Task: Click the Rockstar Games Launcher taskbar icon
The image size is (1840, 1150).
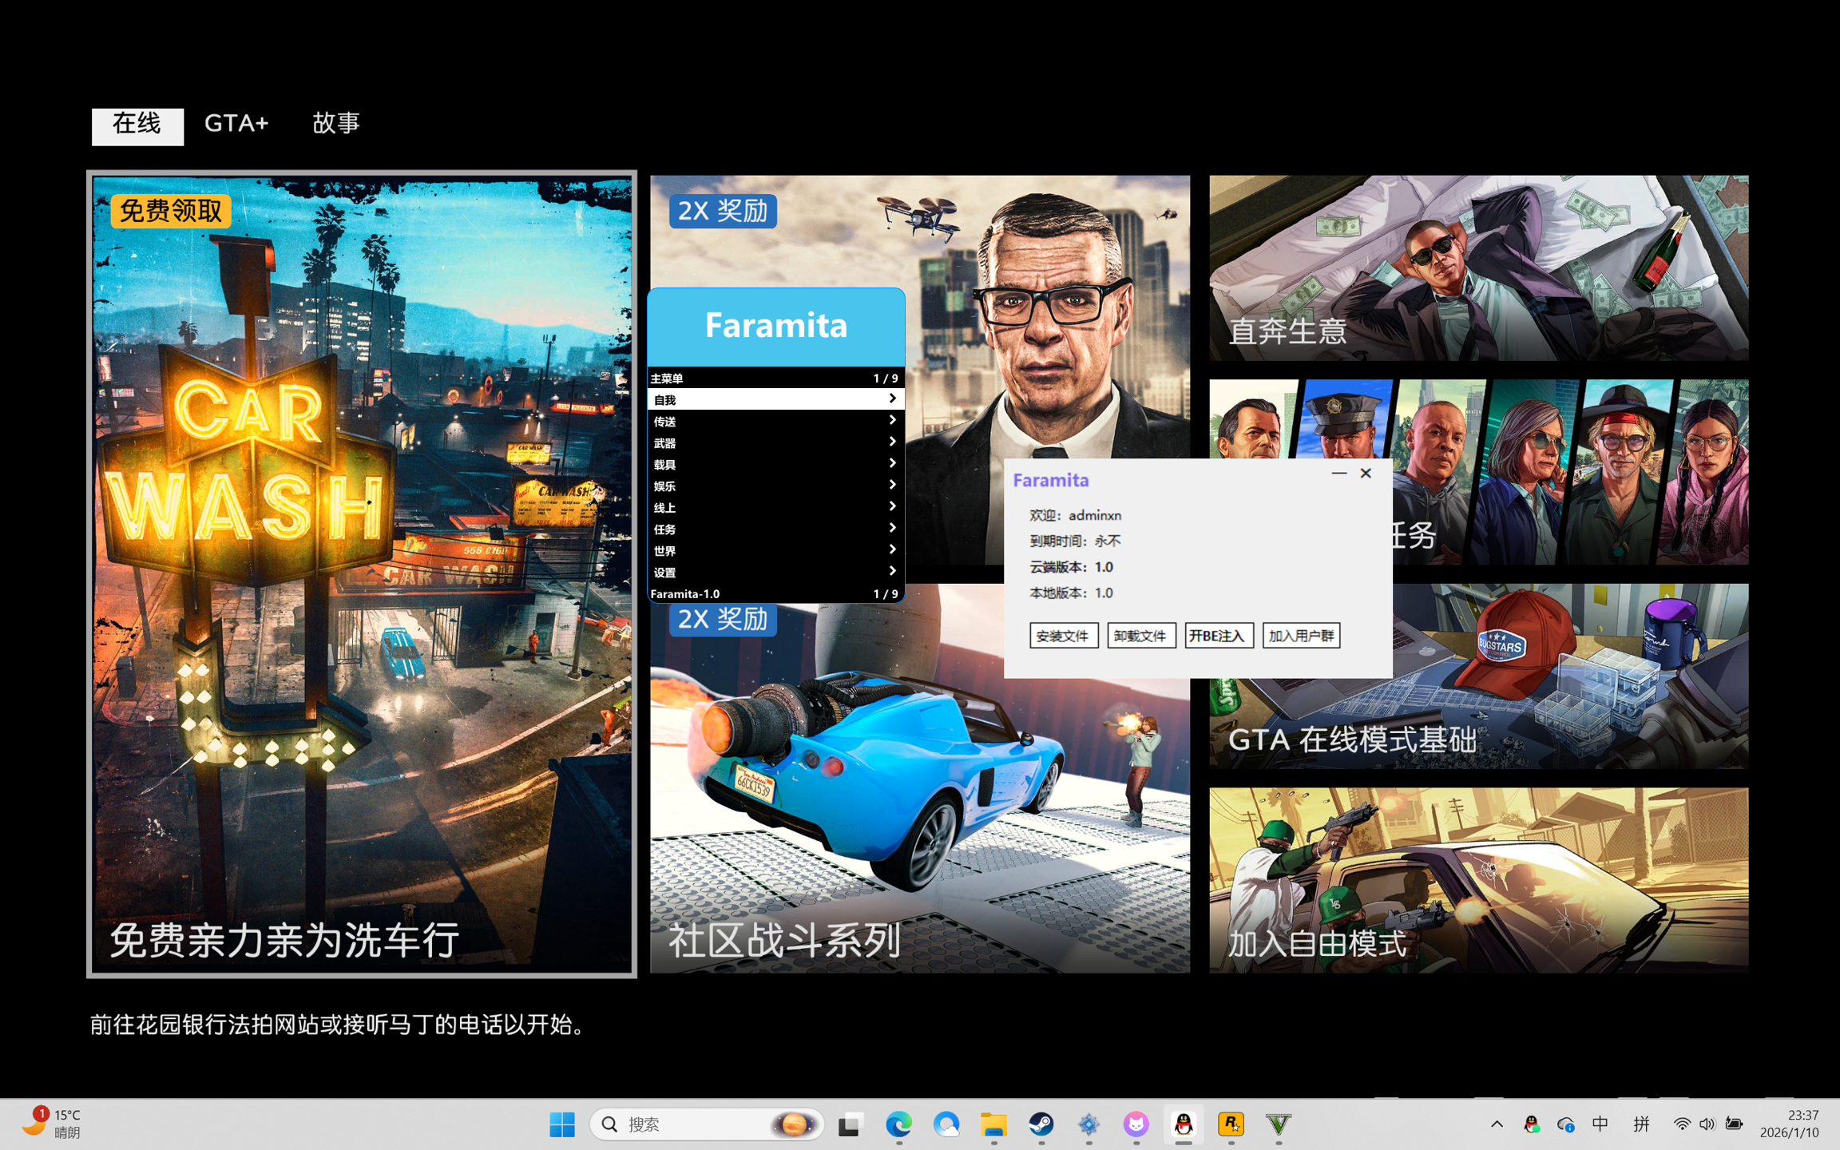Action: click(1231, 1124)
